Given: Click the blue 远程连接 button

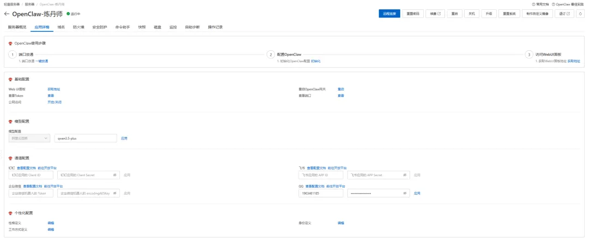Looking at the screenshot, I should (x=389, y=14).
